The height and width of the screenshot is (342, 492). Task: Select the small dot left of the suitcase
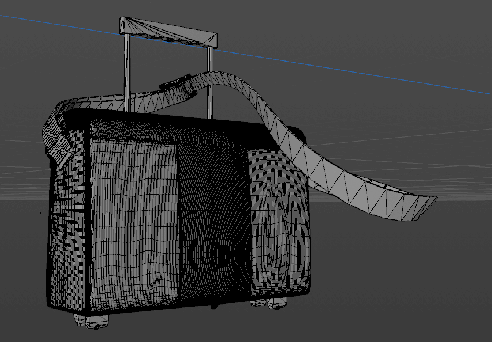[x=40, y=213]
